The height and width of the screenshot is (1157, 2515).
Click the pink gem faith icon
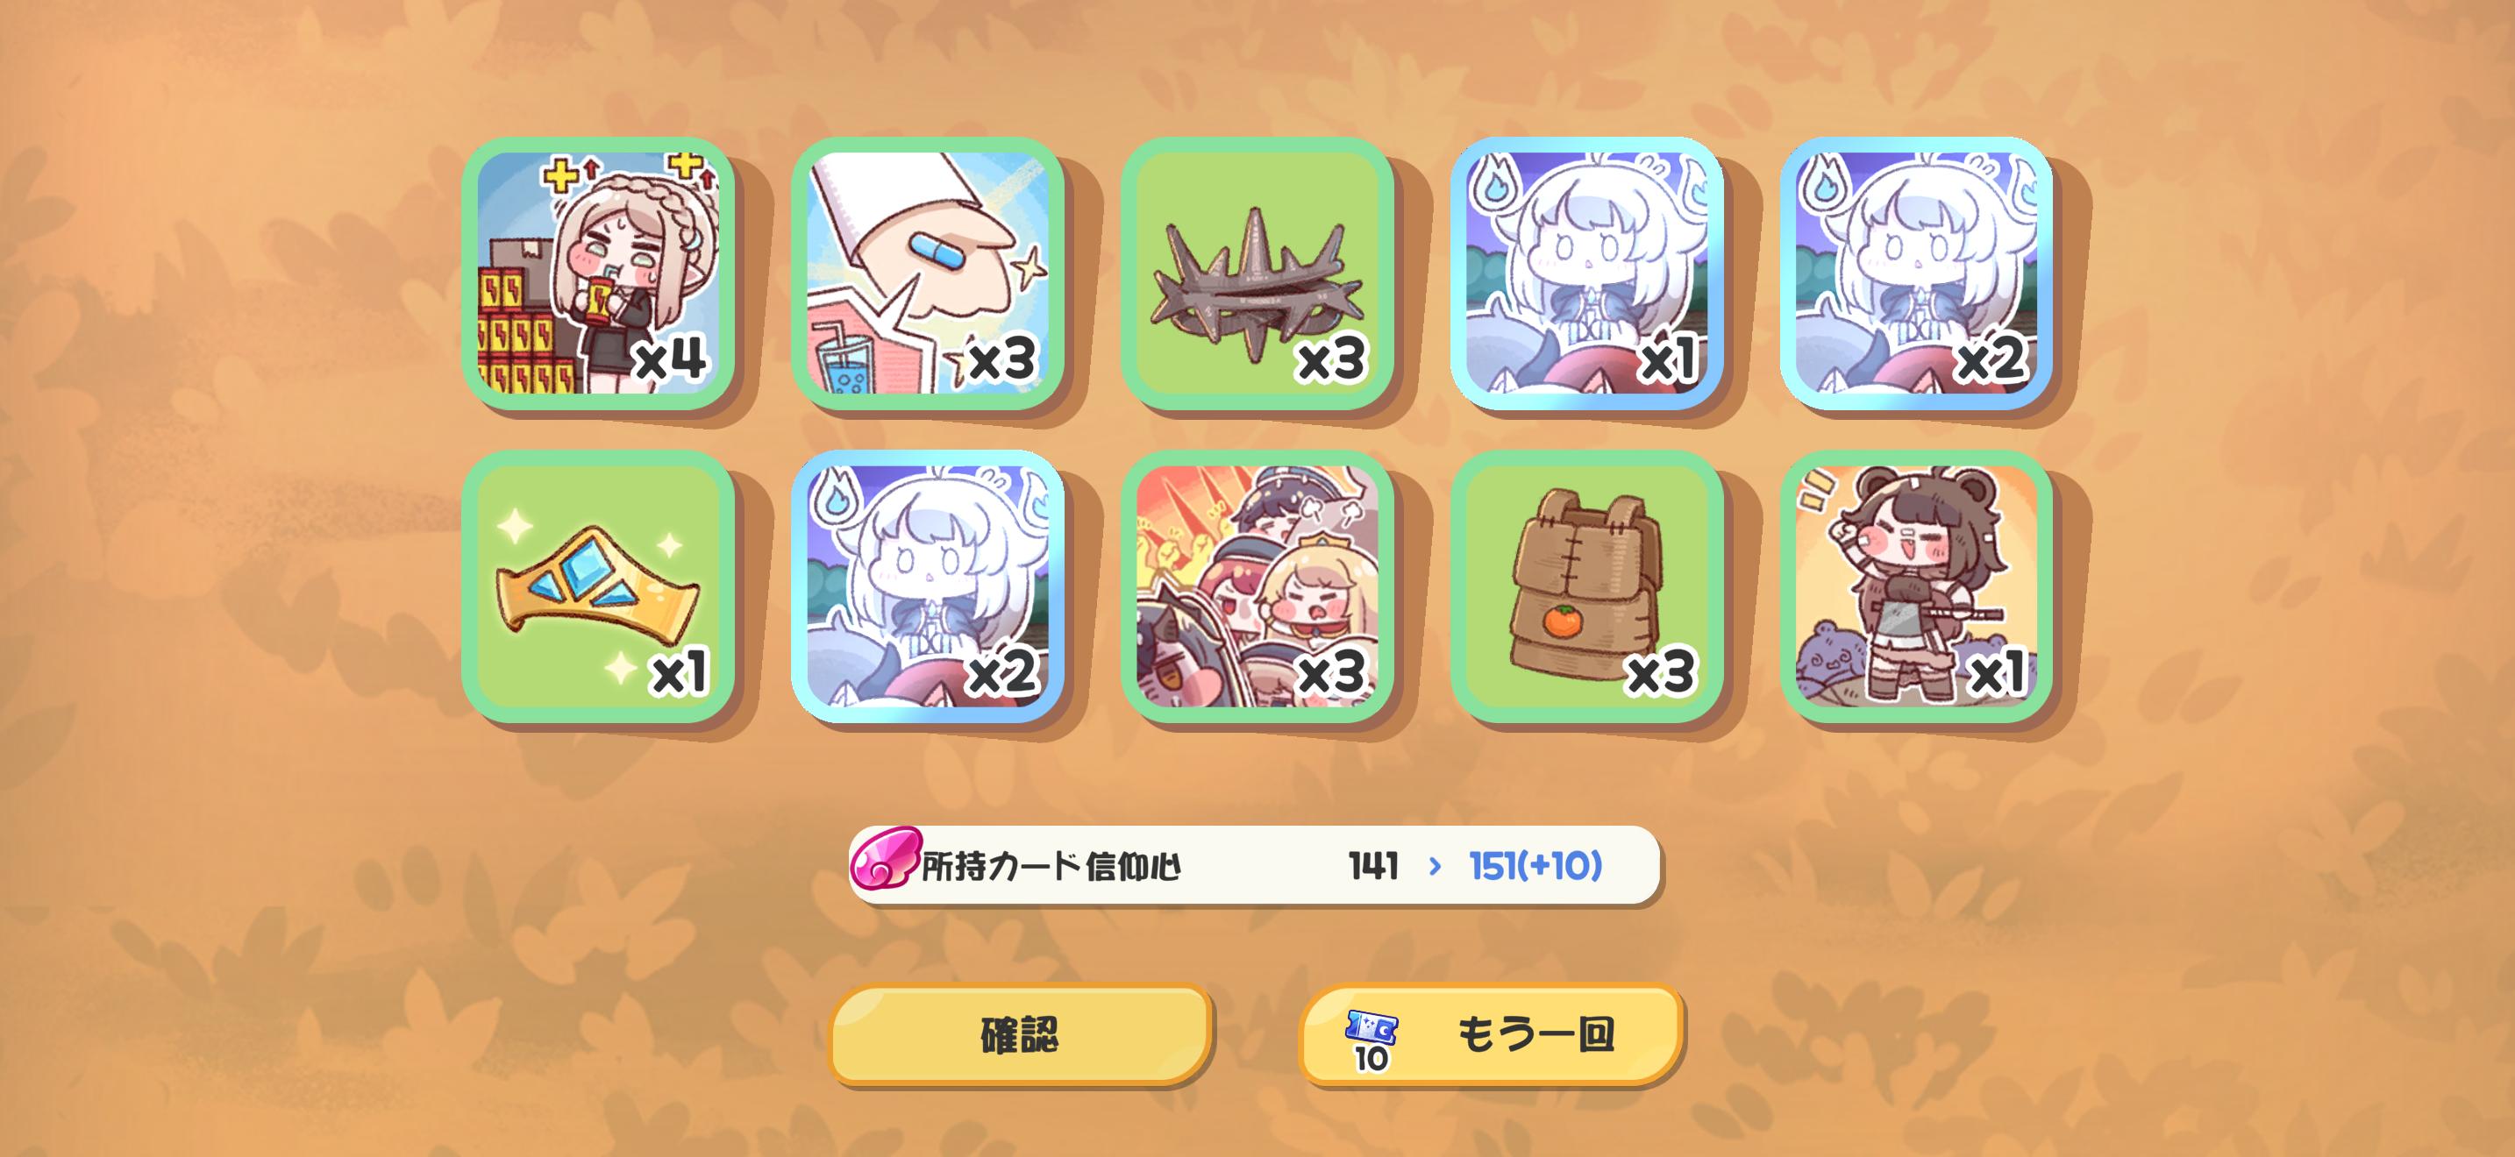pos(885,858)
